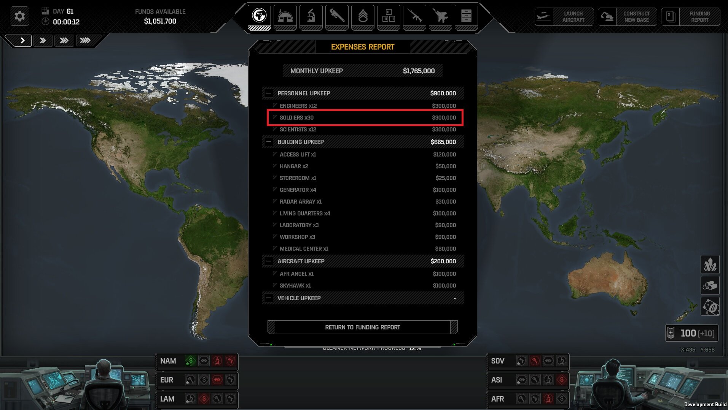Select the Scientists x12 row
The width and height of the screenshot is (728, 410).
[365, 129]
